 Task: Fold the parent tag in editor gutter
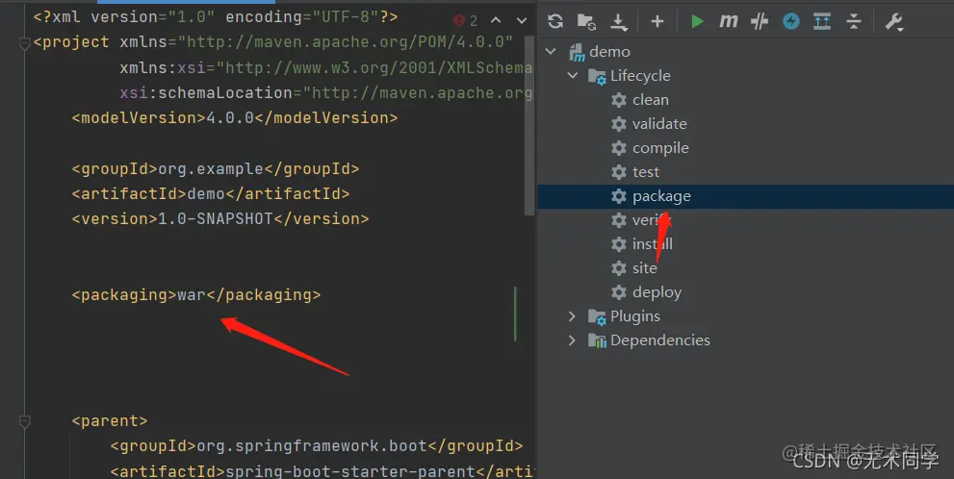(x=25, y=421)
